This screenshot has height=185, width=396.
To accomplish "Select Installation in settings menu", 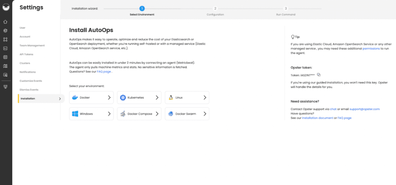I will 41,99.
